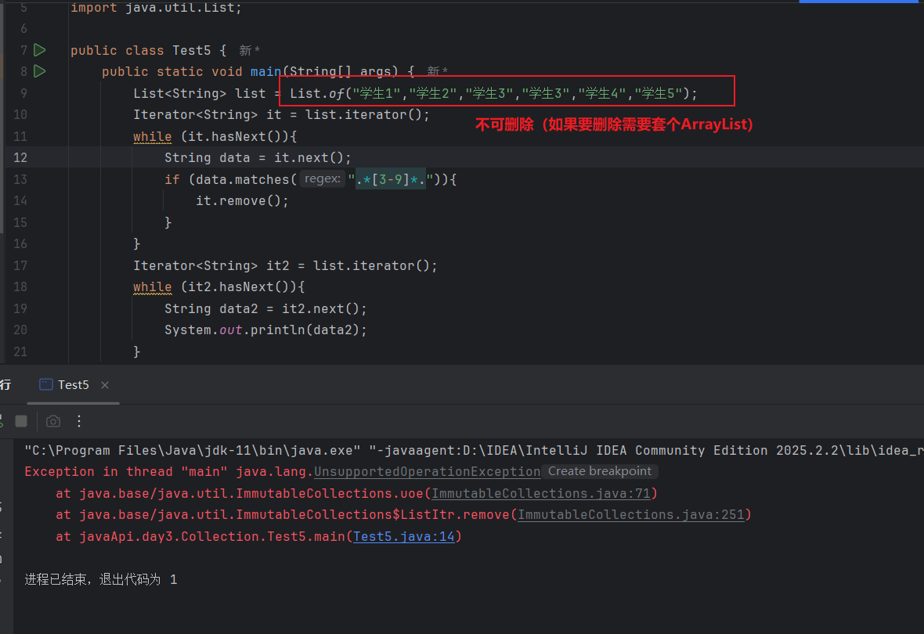Click the Create breakpoint button

point(600,471)
